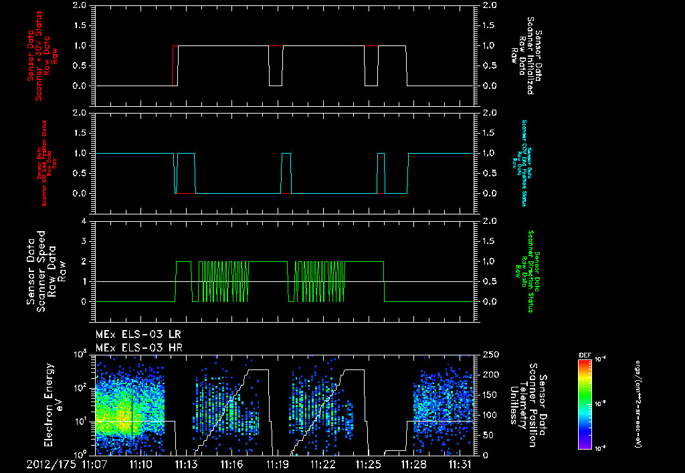This screenshot has height=473, width=685.
Task: Click the 200 tick on scanner position axis
Action: [x=490, y=375]
